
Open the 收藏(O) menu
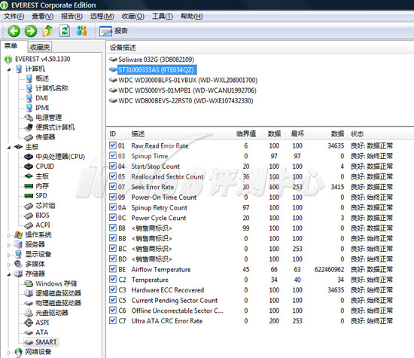[132, 17]
